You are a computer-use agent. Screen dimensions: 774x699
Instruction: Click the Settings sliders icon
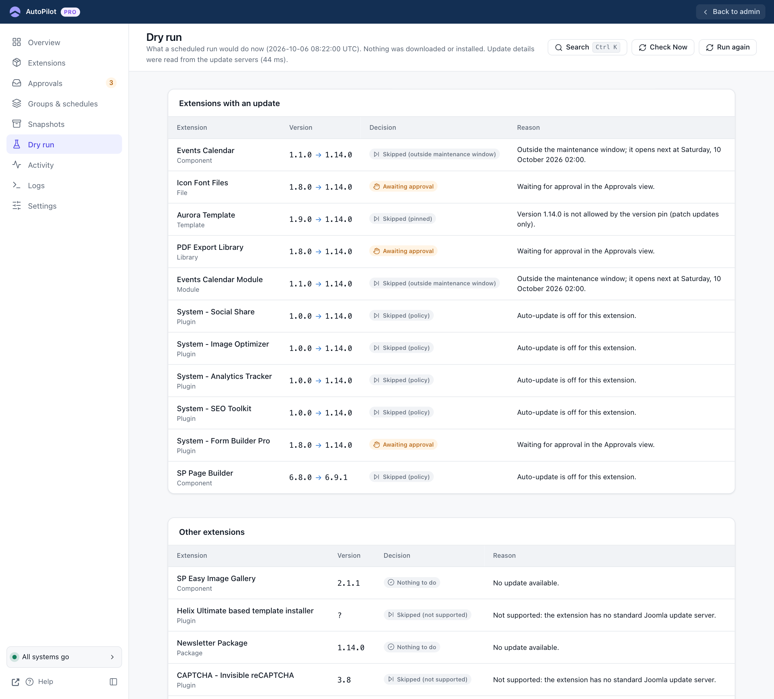pos(16,205)
